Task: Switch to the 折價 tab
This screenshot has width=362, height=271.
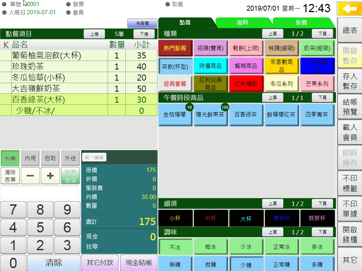Action: point(301,22)
